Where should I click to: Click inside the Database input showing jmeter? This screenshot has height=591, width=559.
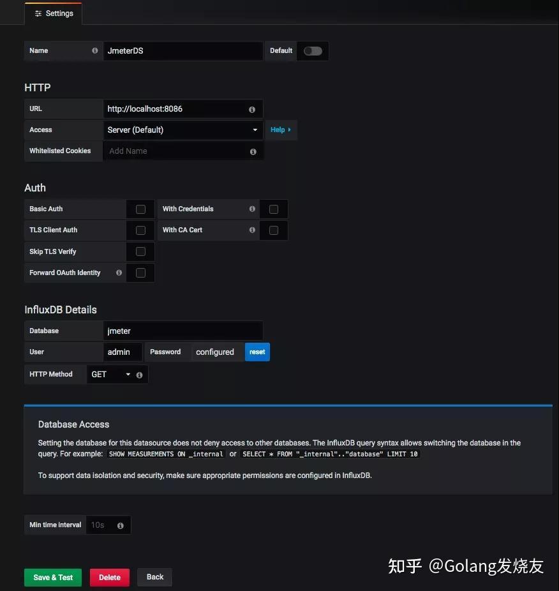(x=183, y=331)
